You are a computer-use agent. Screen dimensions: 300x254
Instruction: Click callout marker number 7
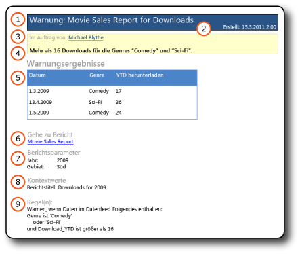click(x=18, y=158)
